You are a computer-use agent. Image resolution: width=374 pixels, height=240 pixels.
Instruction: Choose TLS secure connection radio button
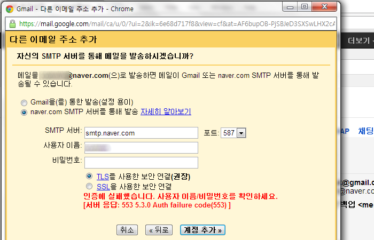click(x=89, y=176)
